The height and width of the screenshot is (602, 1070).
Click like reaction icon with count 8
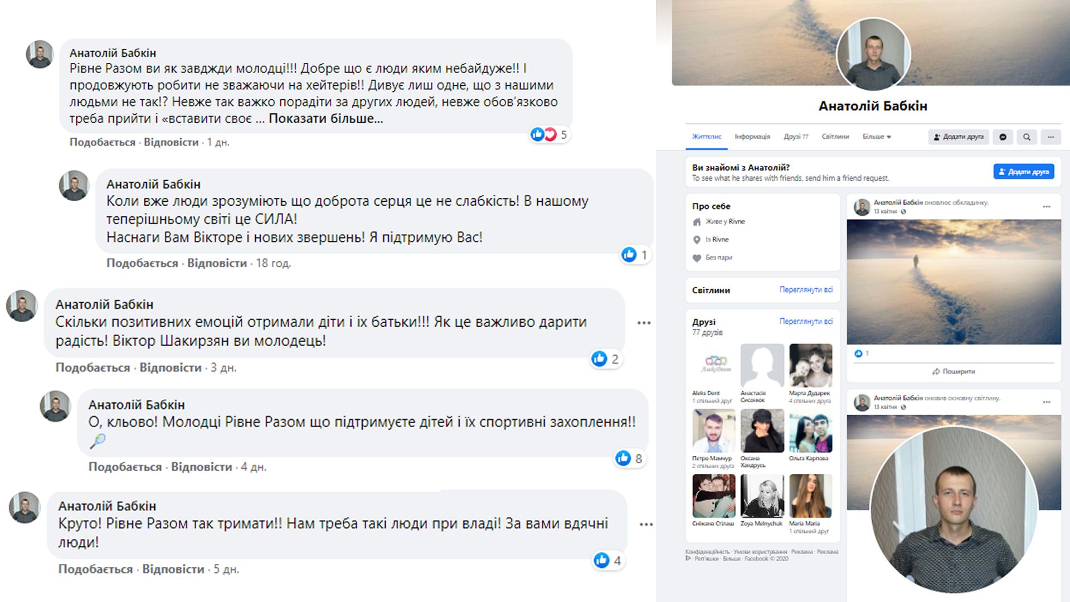pyautogui.click(x=623, y=458)
